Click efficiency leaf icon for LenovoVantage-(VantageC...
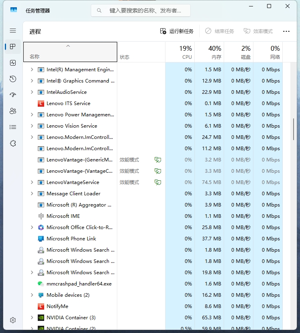 pos(158,171)
